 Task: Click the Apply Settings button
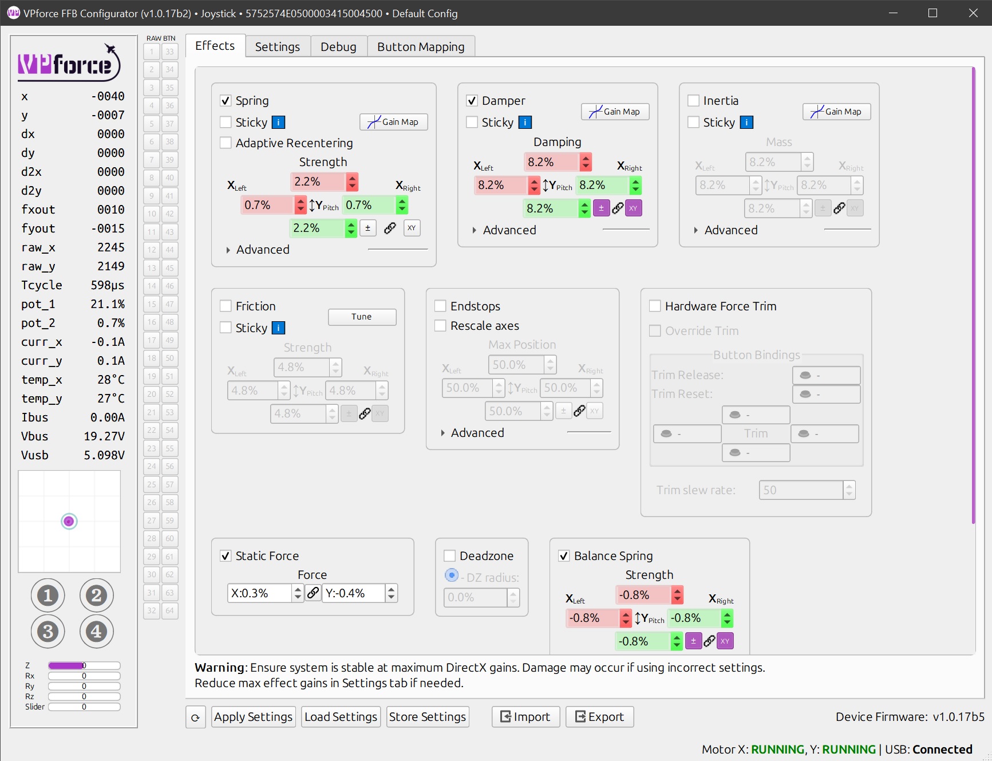click(253, 717)
